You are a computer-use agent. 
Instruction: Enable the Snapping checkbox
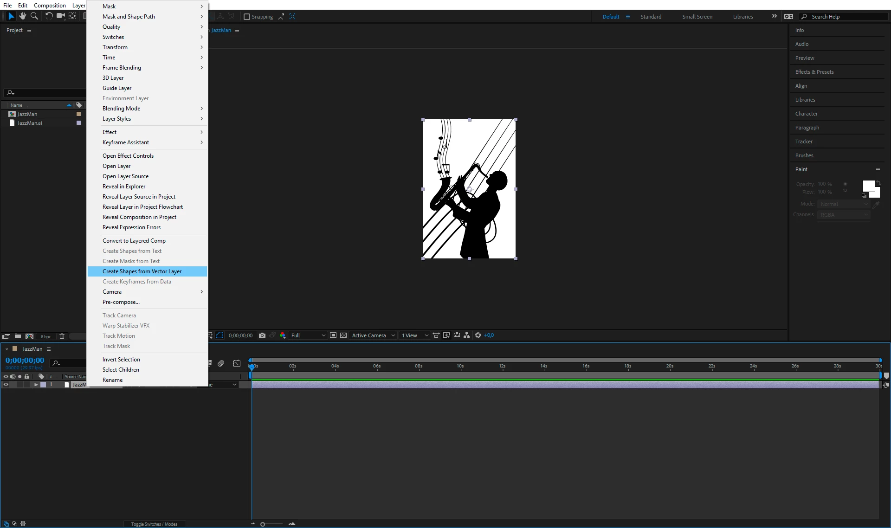pos(247,17)
